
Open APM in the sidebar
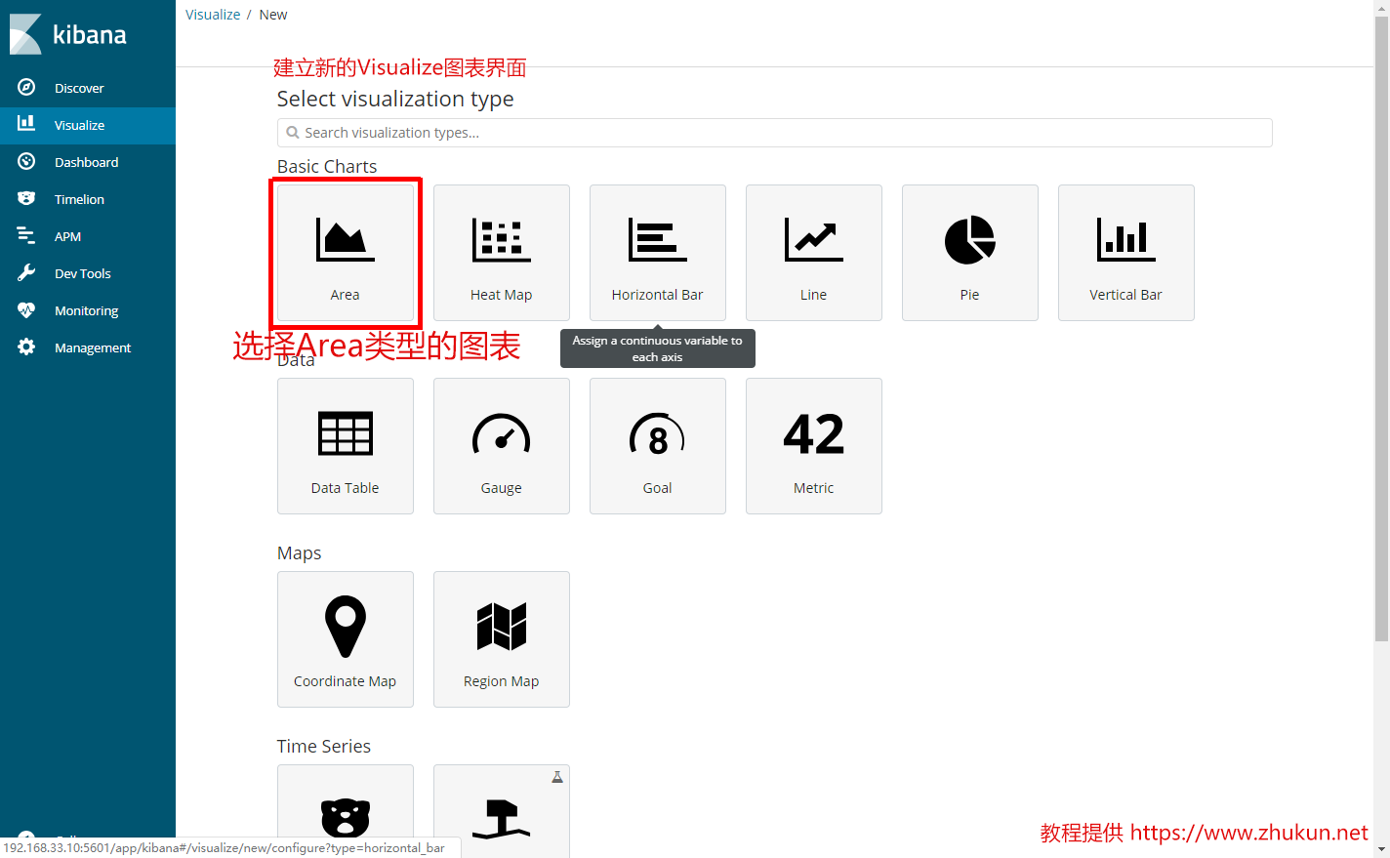(88, 236)
